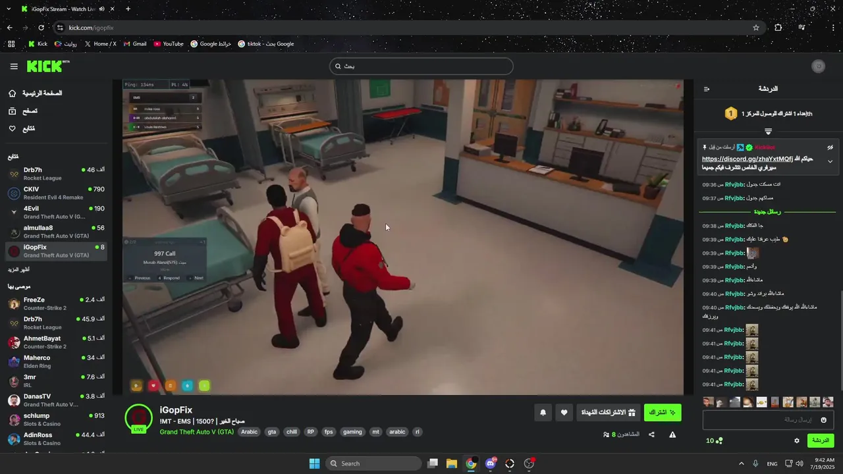
Task: Open the browser extensions icon
Action: click(778, 28)
